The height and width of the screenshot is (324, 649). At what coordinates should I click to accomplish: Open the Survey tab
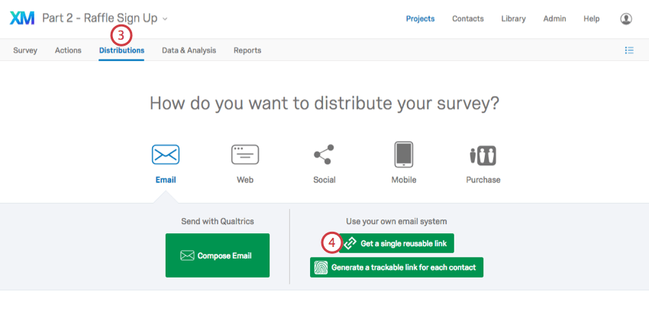tap(25, 50)
